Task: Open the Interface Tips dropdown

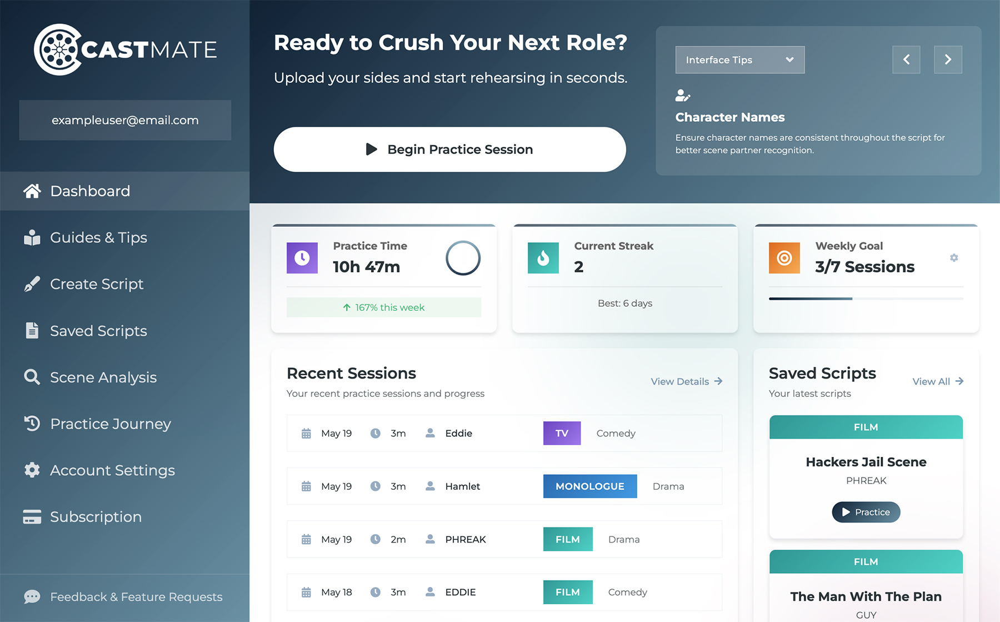Action: tap(739, 60)
